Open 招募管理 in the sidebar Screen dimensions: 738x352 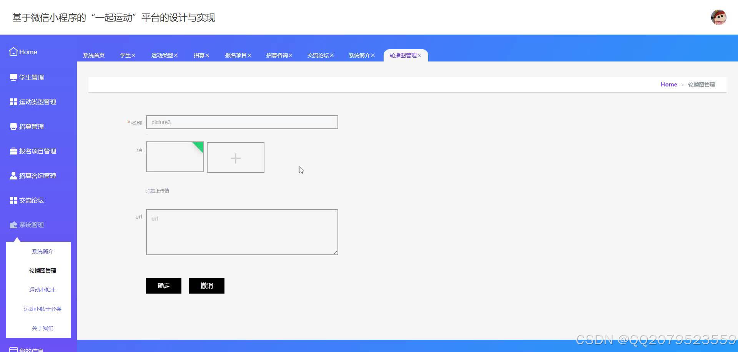coord(32,126)
